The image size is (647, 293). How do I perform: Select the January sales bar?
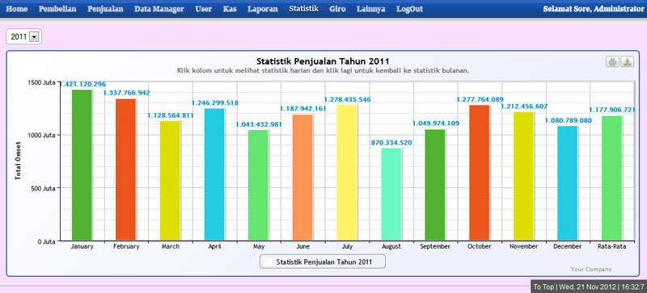point(82,165)
